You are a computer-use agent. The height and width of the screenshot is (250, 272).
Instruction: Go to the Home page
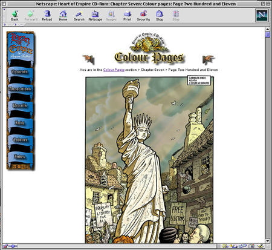tap(63, 16)
